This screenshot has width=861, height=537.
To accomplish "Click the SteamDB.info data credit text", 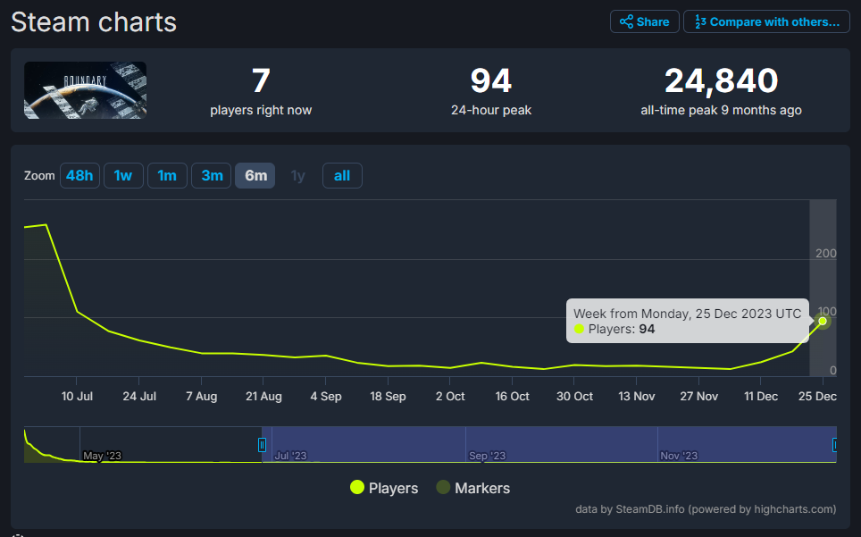I will 706,509.
